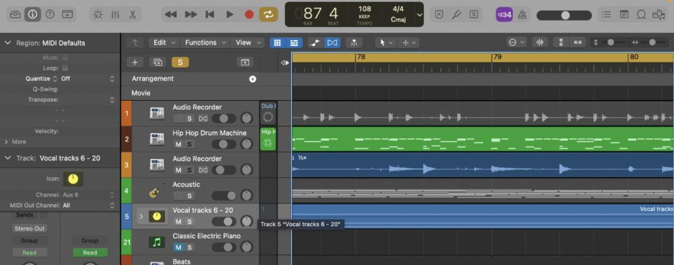
Task: Click the vertical auto zoom button
Action: coord(561,43)
